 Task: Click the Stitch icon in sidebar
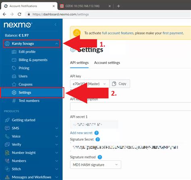pos(7,169)
